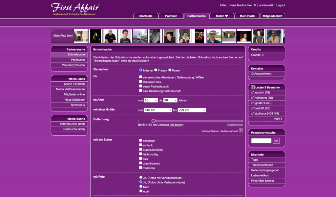Click the First Affair logo
Image resolution: width=336 pixels, height=197 pixels.
click(75, 9)
